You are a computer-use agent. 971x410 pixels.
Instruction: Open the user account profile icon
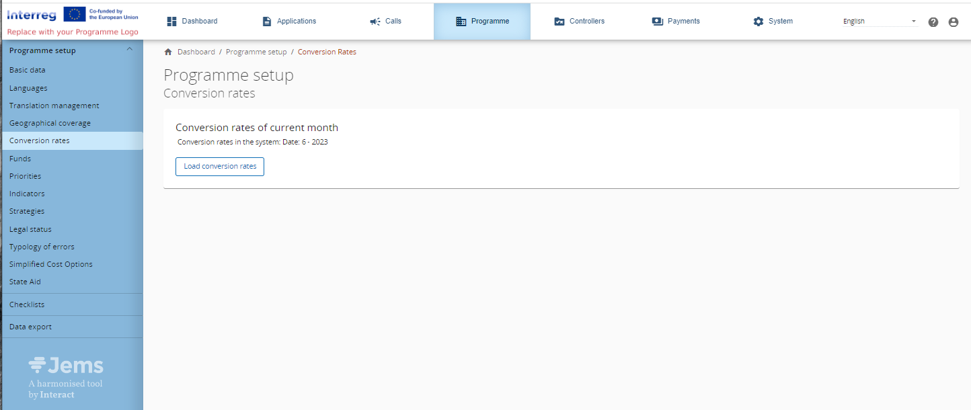(x=953, y=22)
